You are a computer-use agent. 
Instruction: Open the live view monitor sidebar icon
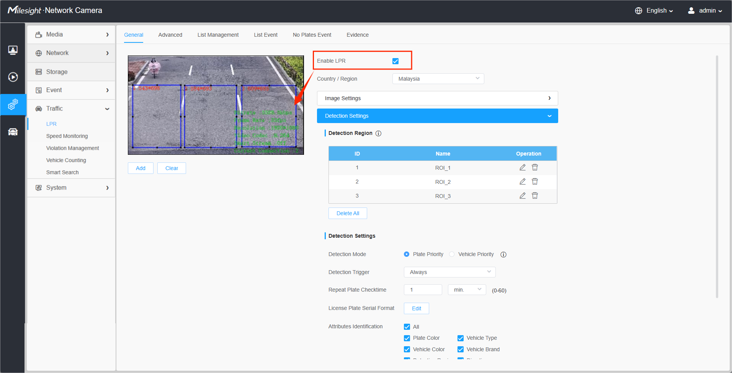coord(13,50)
